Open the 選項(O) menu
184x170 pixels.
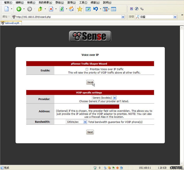coord(72,3)
